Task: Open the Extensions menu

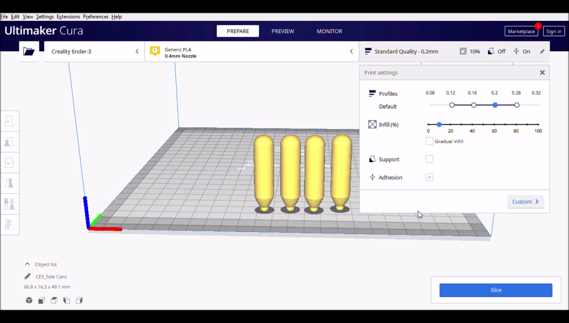Action: [68, 17]
